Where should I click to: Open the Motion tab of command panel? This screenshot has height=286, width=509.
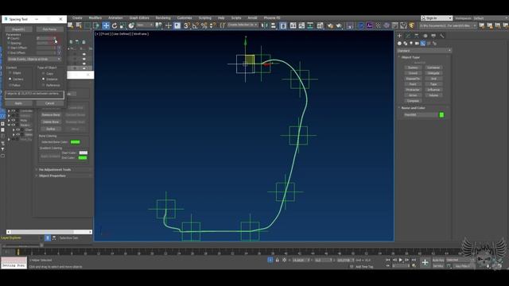coord(425,36)
